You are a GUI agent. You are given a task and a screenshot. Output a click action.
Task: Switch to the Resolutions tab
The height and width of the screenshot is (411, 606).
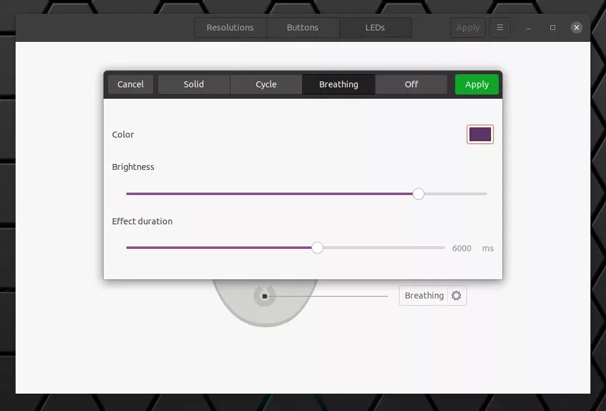pyautogui.click(x=231, y=28)
